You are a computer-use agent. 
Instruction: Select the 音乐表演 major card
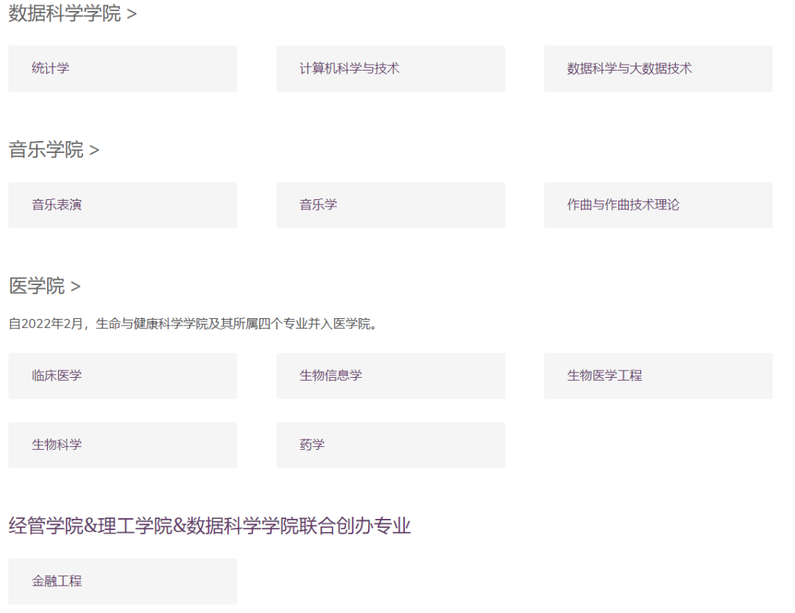(123, 205)
